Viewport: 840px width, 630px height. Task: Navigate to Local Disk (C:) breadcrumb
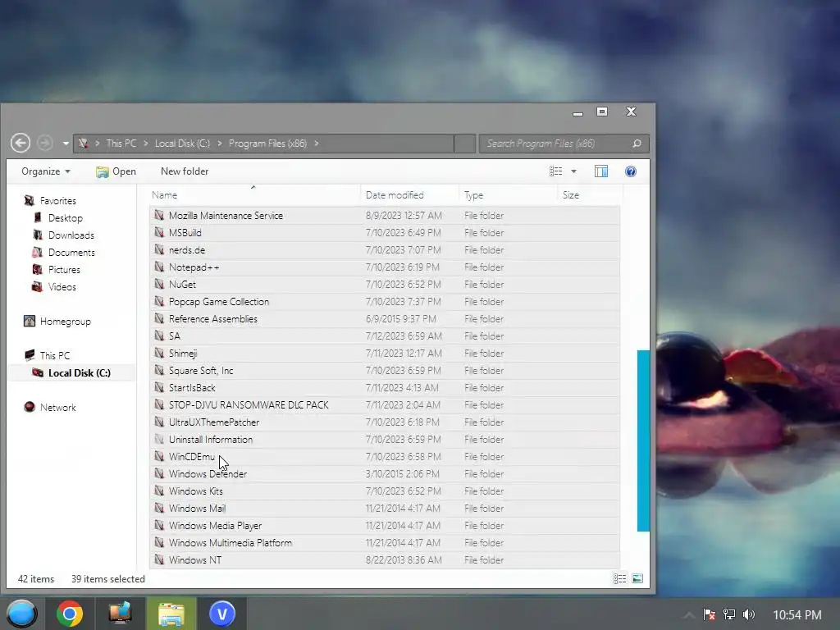(x=182, y=144)
